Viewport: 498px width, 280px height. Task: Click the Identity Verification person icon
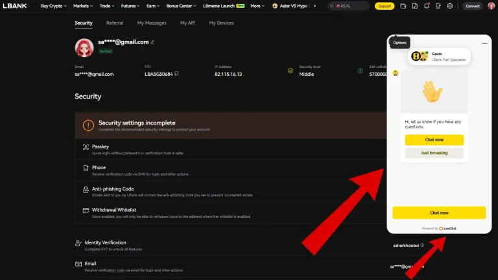pyautogui.click(x=78, y=243)
